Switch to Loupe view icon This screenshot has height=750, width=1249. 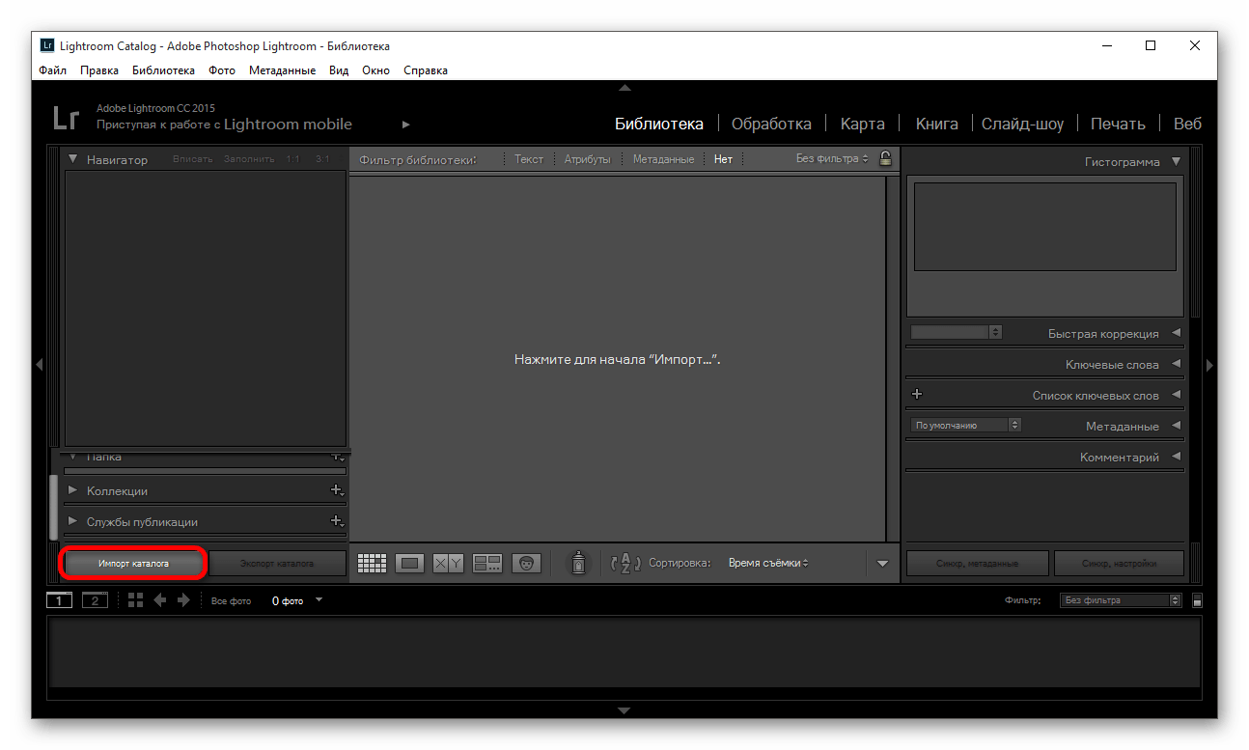coord(410,564)
